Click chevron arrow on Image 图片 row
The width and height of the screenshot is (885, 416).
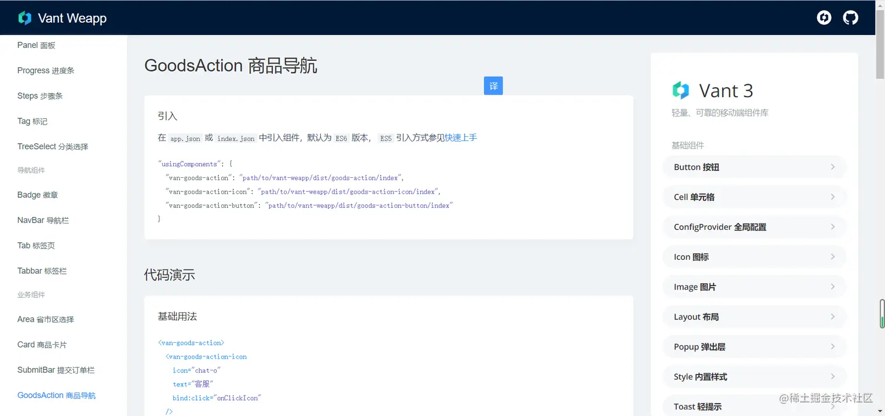coord(832,287)
